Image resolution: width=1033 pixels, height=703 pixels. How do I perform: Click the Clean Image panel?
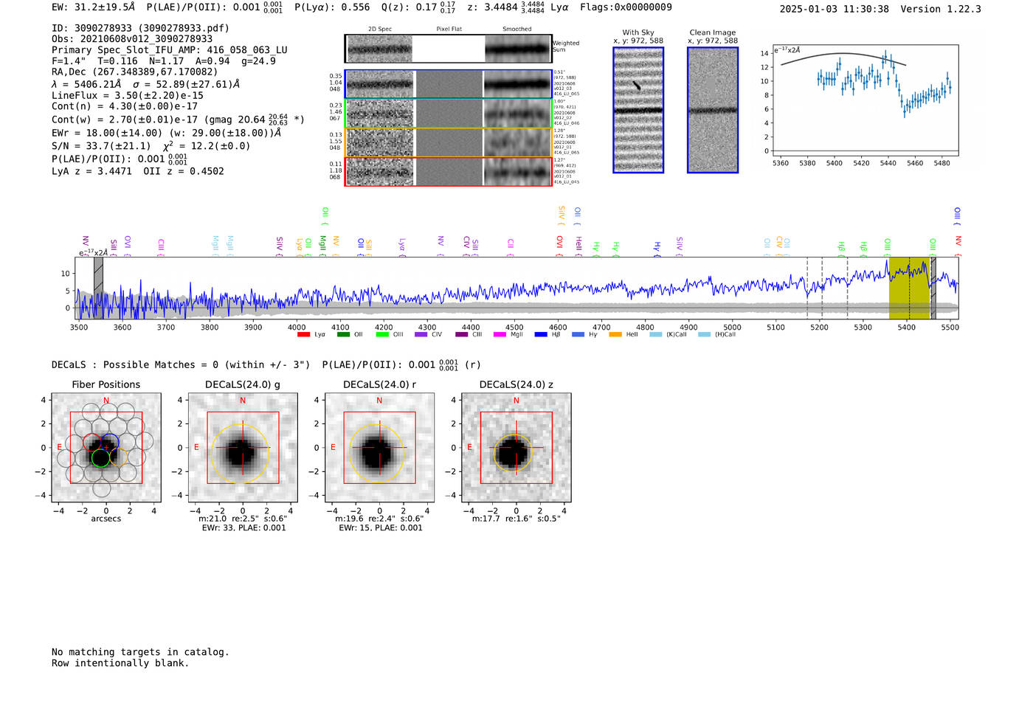tap(713, 110)
